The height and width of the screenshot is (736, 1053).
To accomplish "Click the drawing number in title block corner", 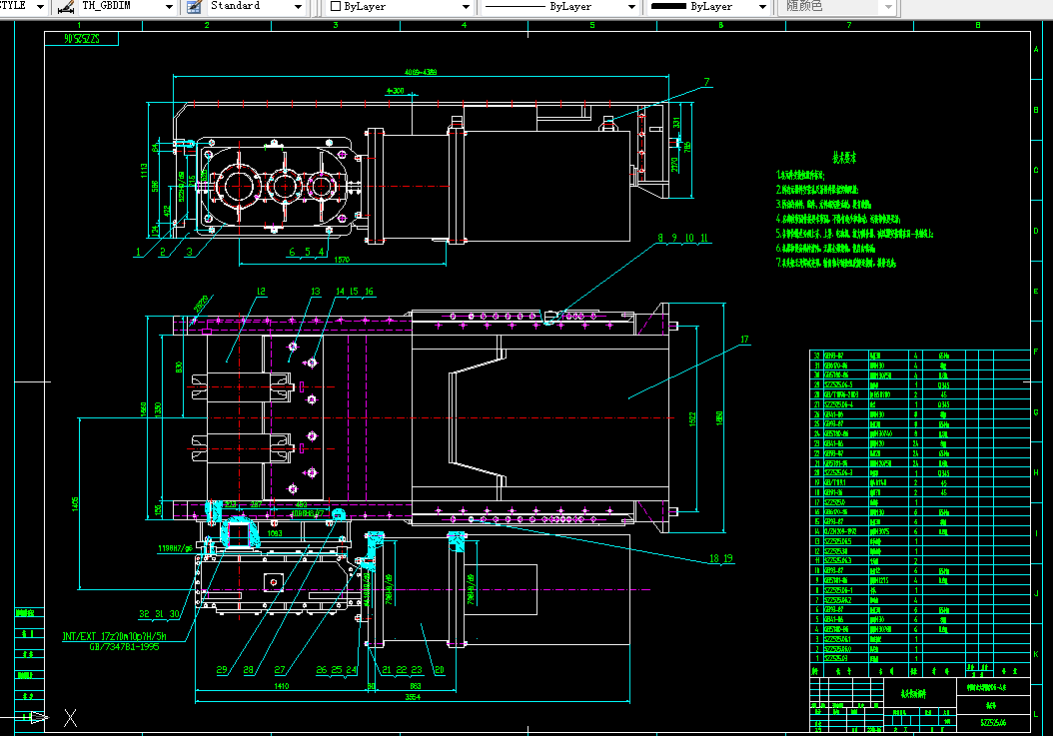I will [x=993, y=723].
